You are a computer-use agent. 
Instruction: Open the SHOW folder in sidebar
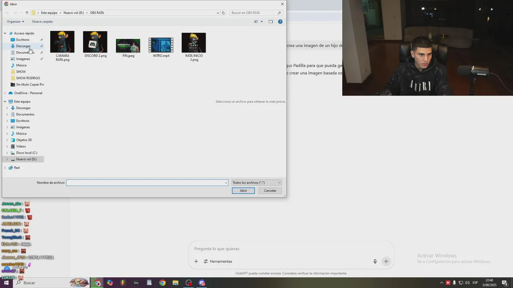[21, 72]
